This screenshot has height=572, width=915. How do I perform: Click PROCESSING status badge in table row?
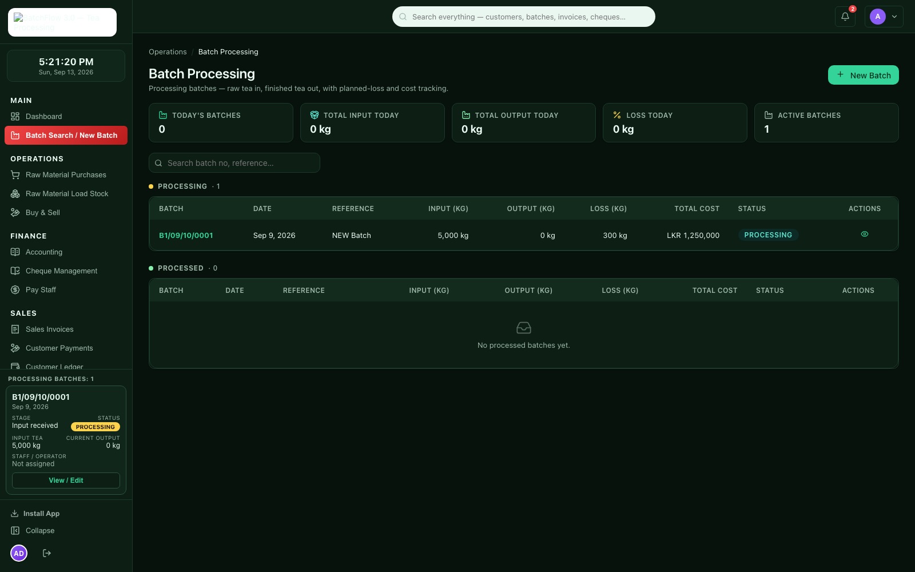click(768, 235)
